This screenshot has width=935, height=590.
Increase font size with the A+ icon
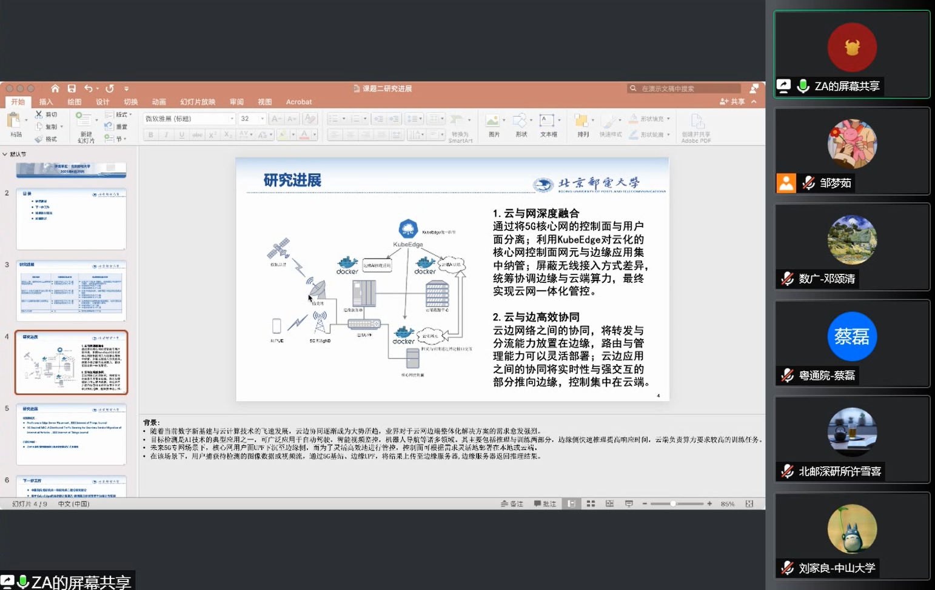click(x=276, y=119)
